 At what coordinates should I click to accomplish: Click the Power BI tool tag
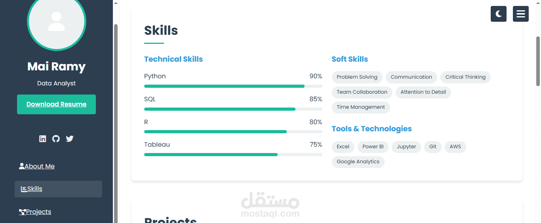[373, 147]
